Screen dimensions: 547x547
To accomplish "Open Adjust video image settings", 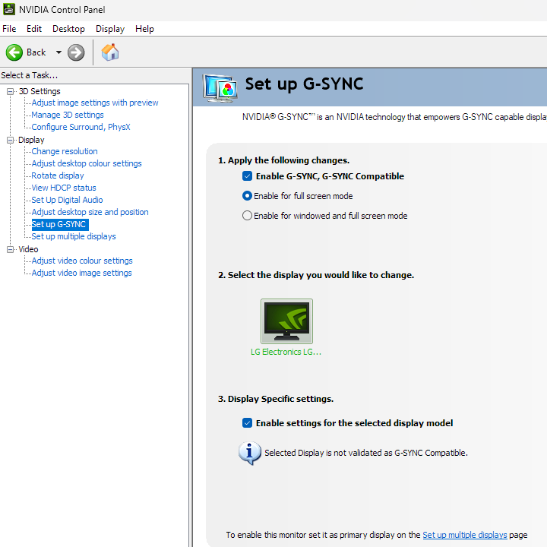I will pyautogui.click(x=81, y=273).
